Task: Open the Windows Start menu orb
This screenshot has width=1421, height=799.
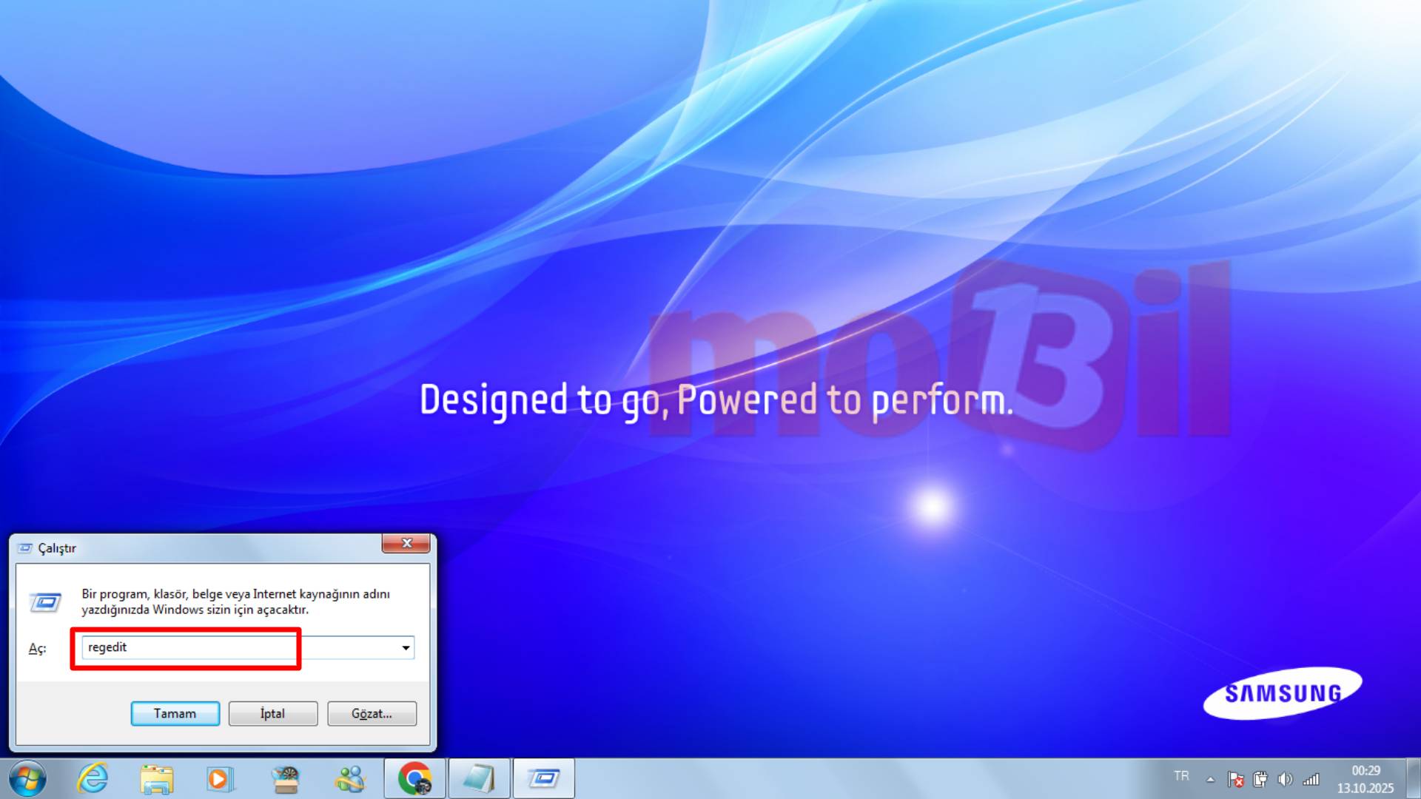Action: point(27,778)
